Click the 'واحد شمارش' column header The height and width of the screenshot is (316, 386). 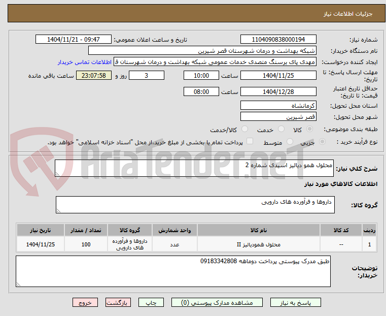[x=174, y=230]
